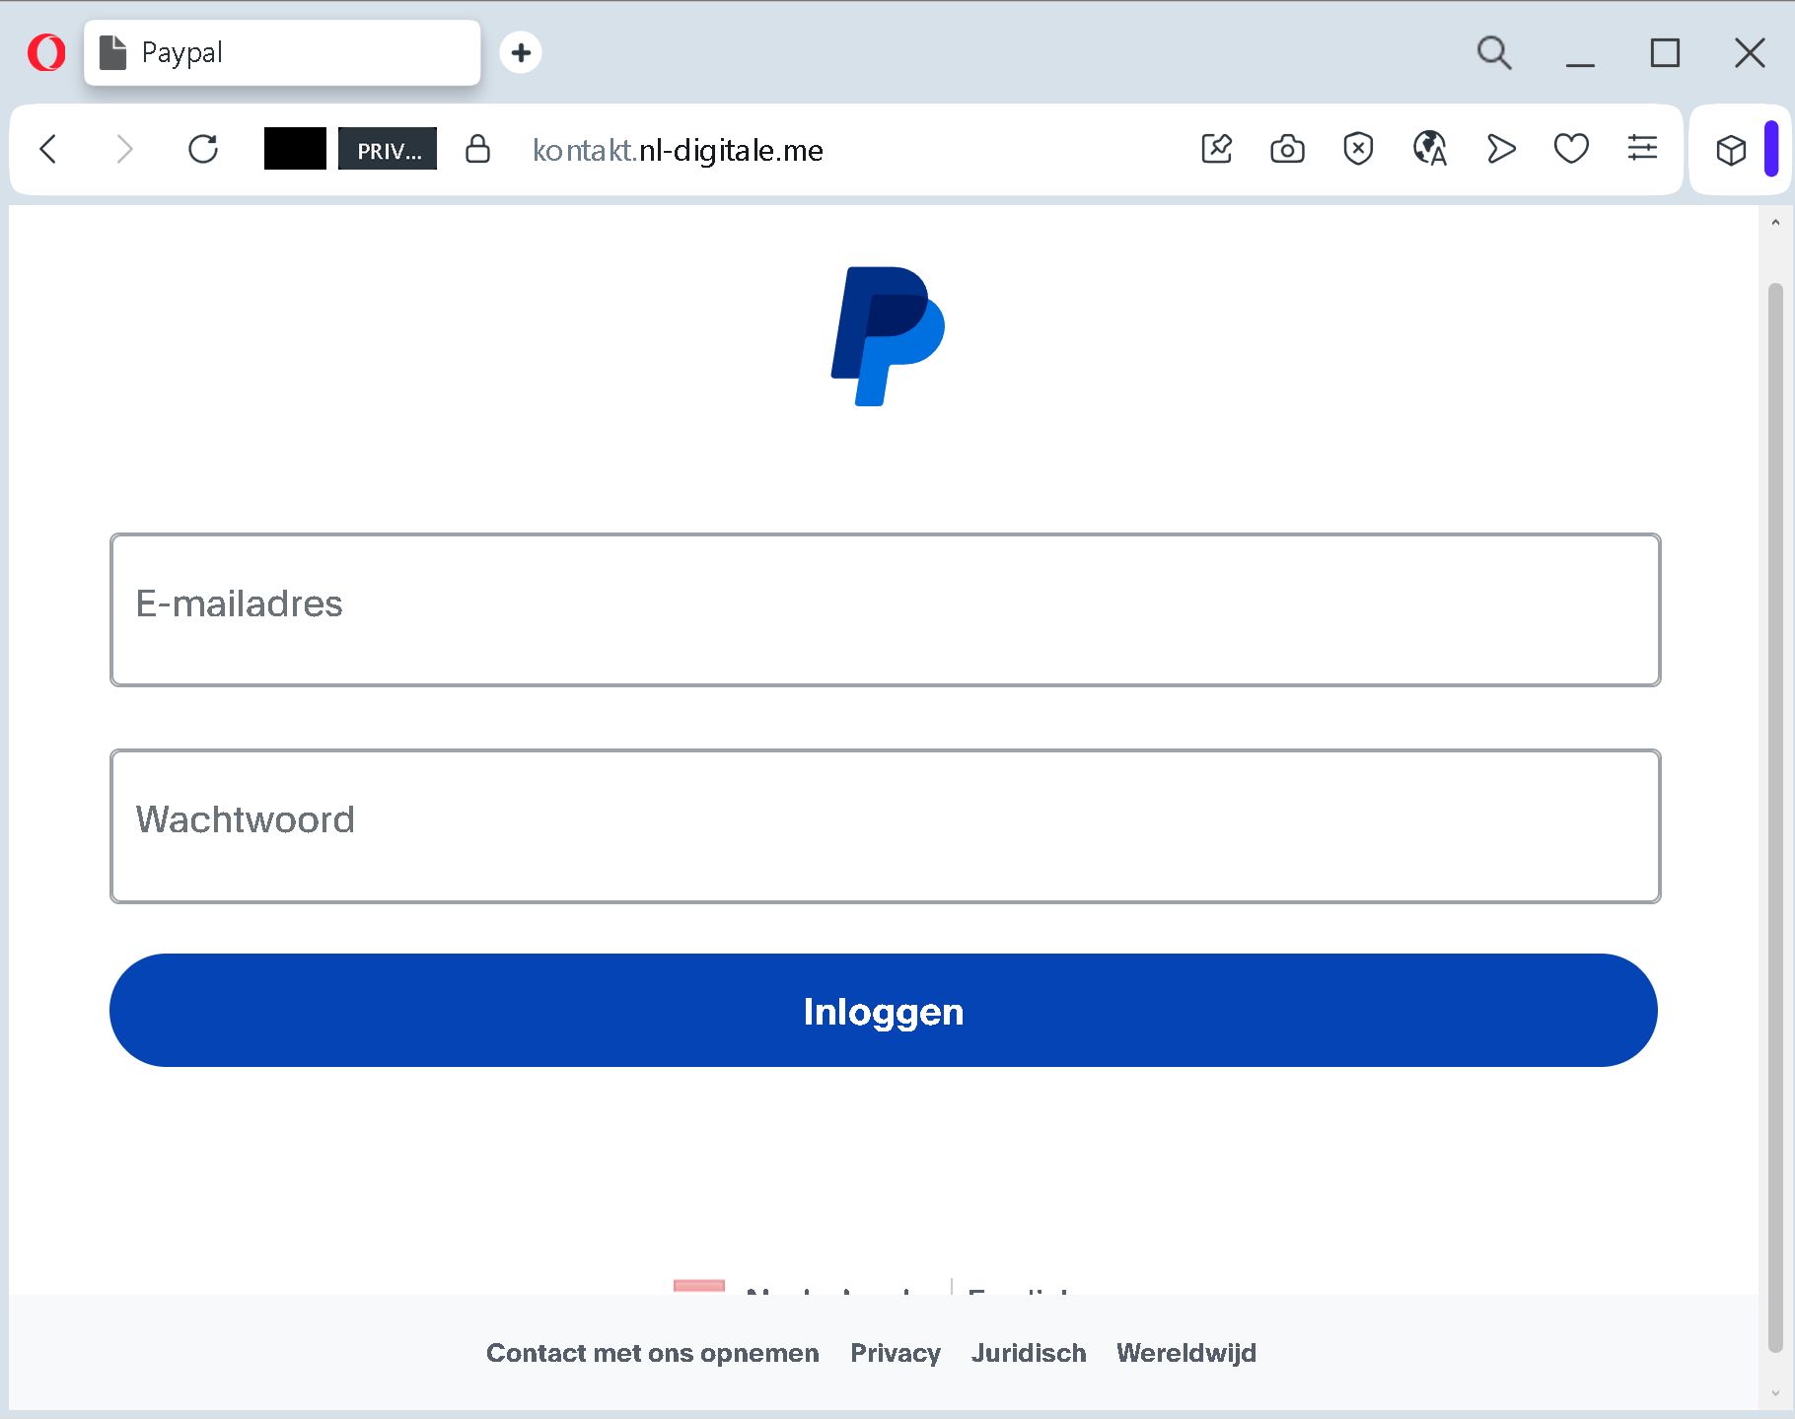
Task: Open the Contact met ons opnemen link
Action: pos(652,1353)
